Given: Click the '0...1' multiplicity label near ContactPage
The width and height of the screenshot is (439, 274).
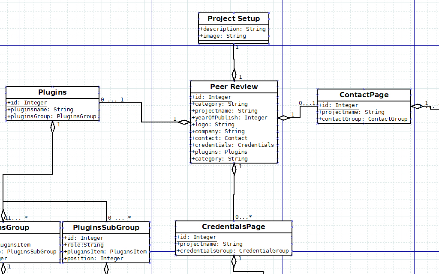Looking at the screenshot, I should pyautogui.click(x=306, y=103).
